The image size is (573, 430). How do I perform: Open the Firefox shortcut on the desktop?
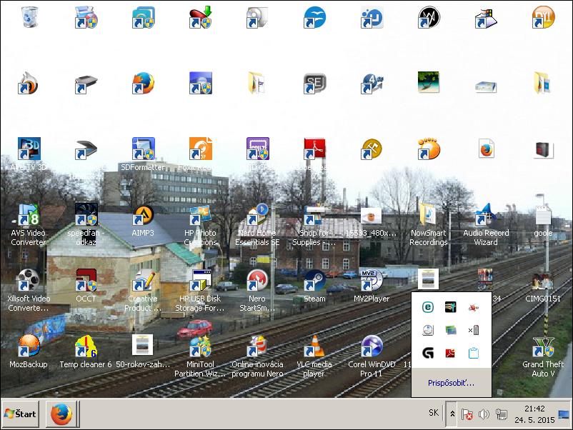143,84
